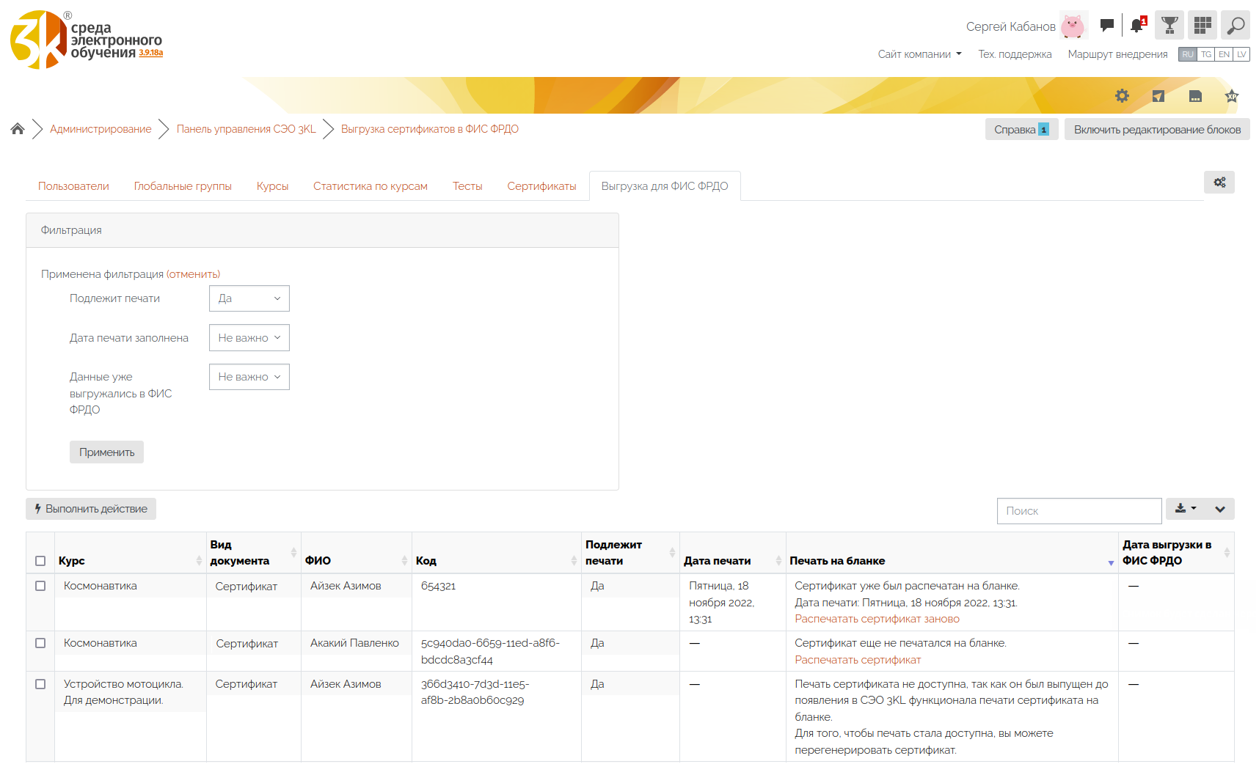Viewport: 1259px width, 775px height.
Task: Click the double-gear settings button beside tabs
Action: [x=1219, y=183]
